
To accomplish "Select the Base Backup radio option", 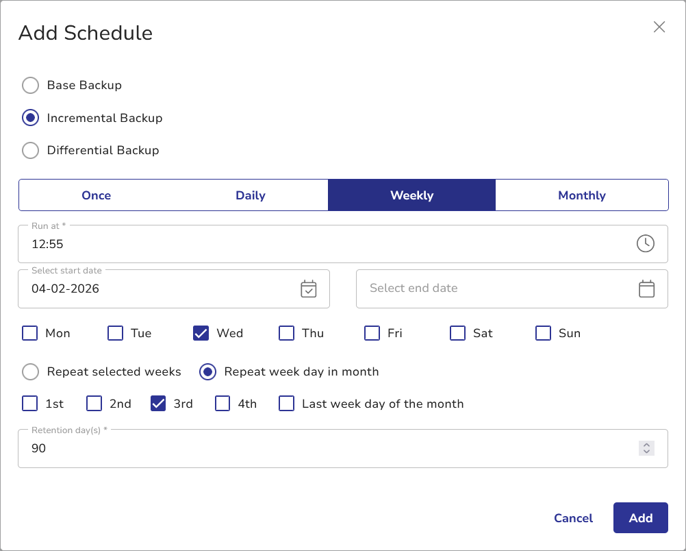I will pyautogui.click(x=30, y=86).
